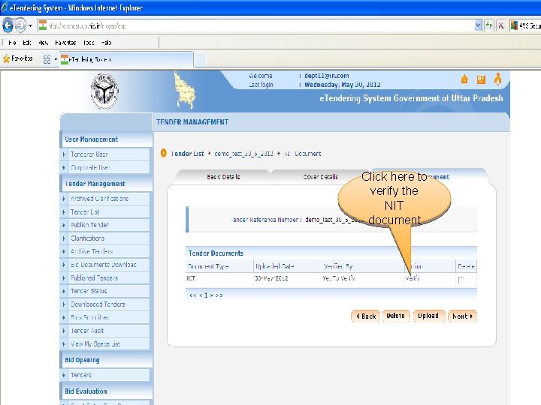This screenshot has height=405, width=541.
Task: Open the address bar history dropdown
Action: click(478, 25)
